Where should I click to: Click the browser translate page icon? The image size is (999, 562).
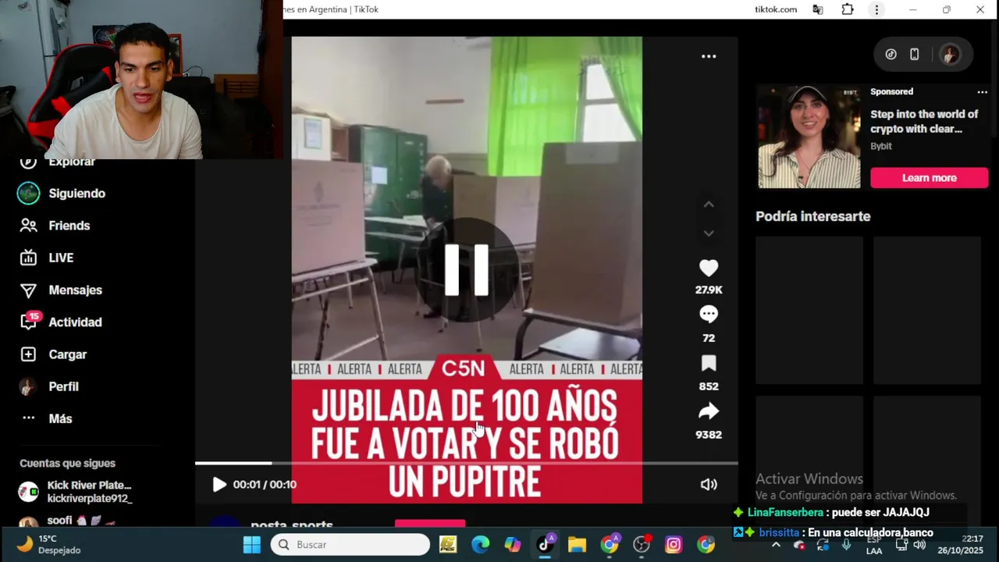pos(817,9)
